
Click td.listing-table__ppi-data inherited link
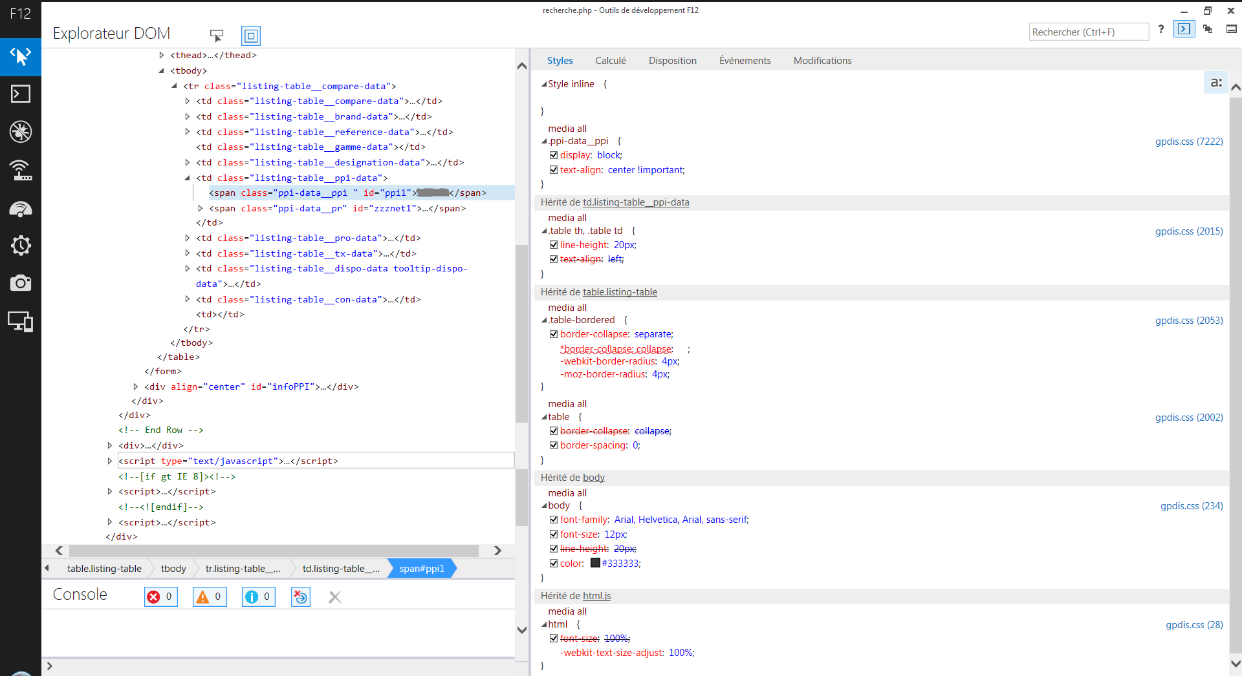636,202
